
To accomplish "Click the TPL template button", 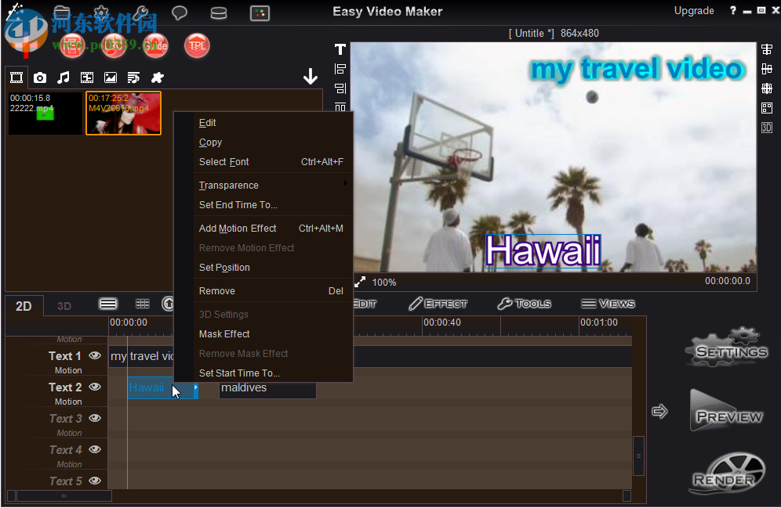I will [x=197, y=45].
